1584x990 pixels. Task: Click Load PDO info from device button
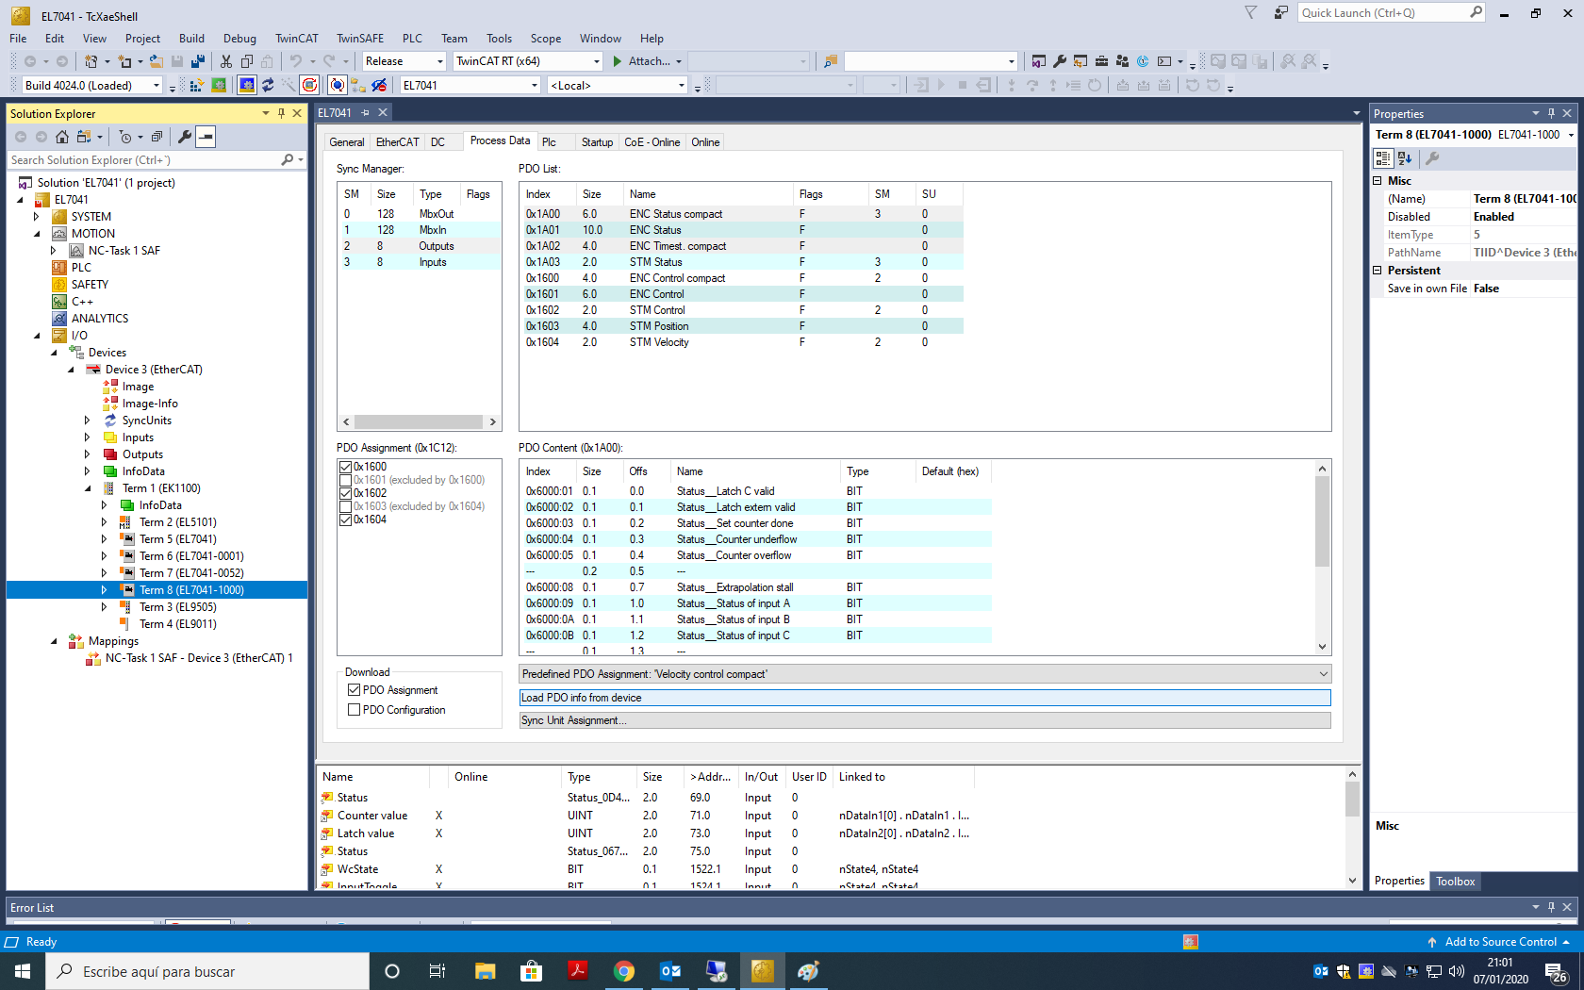(925, 698)
